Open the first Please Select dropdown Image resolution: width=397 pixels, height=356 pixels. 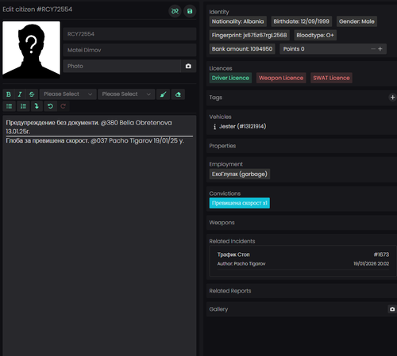(x=68, y=94)
